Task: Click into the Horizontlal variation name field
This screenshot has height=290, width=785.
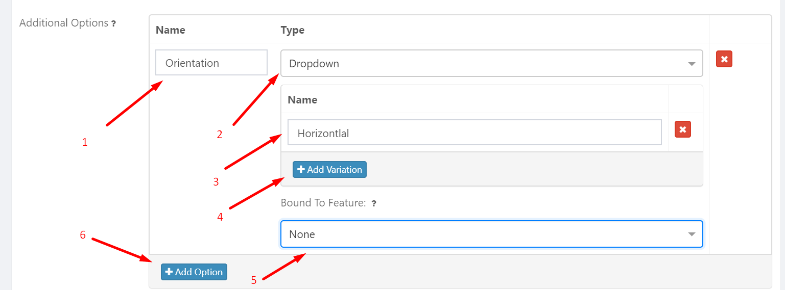Action: point(474,134)
